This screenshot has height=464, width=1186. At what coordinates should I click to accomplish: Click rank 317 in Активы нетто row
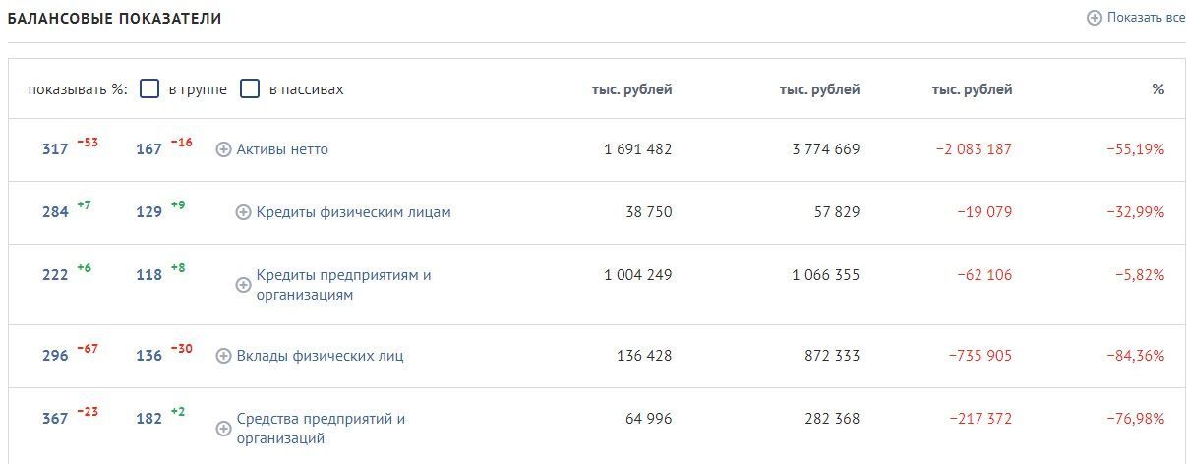click(55, 149)
